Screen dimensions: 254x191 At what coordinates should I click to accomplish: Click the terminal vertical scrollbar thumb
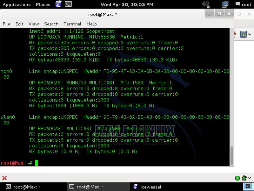click(232, 156)
